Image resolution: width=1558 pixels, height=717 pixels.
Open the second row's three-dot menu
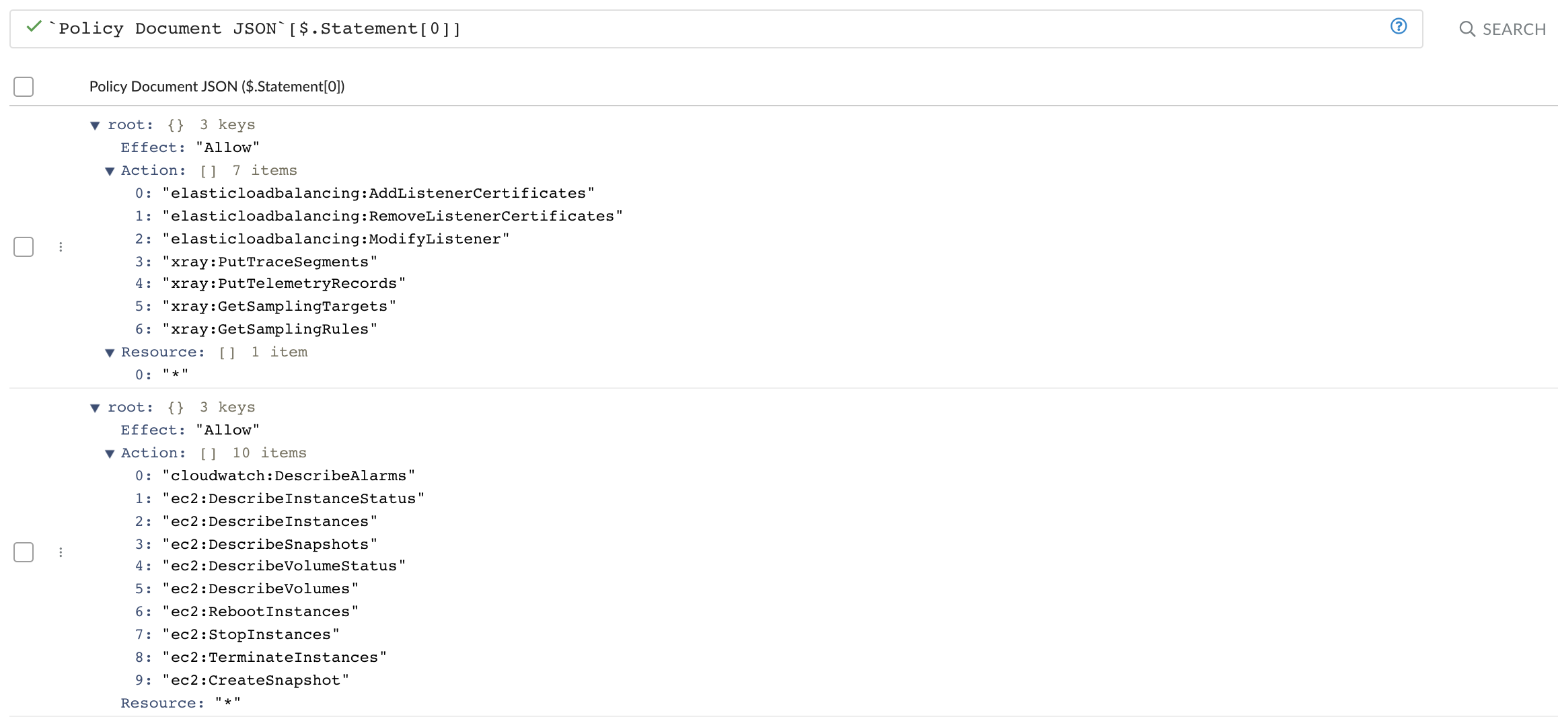[61, 552]
